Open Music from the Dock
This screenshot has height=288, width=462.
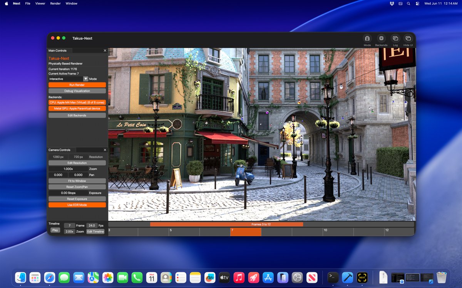239,277
